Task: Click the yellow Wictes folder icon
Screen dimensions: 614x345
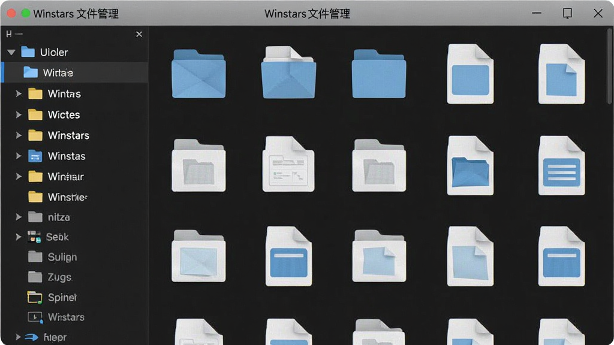Action: click(x=35, y=114)
